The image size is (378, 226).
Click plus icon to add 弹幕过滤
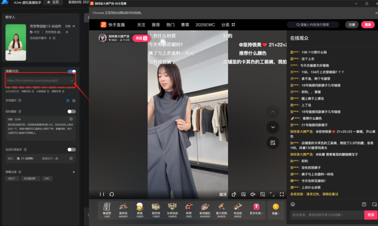74,172
